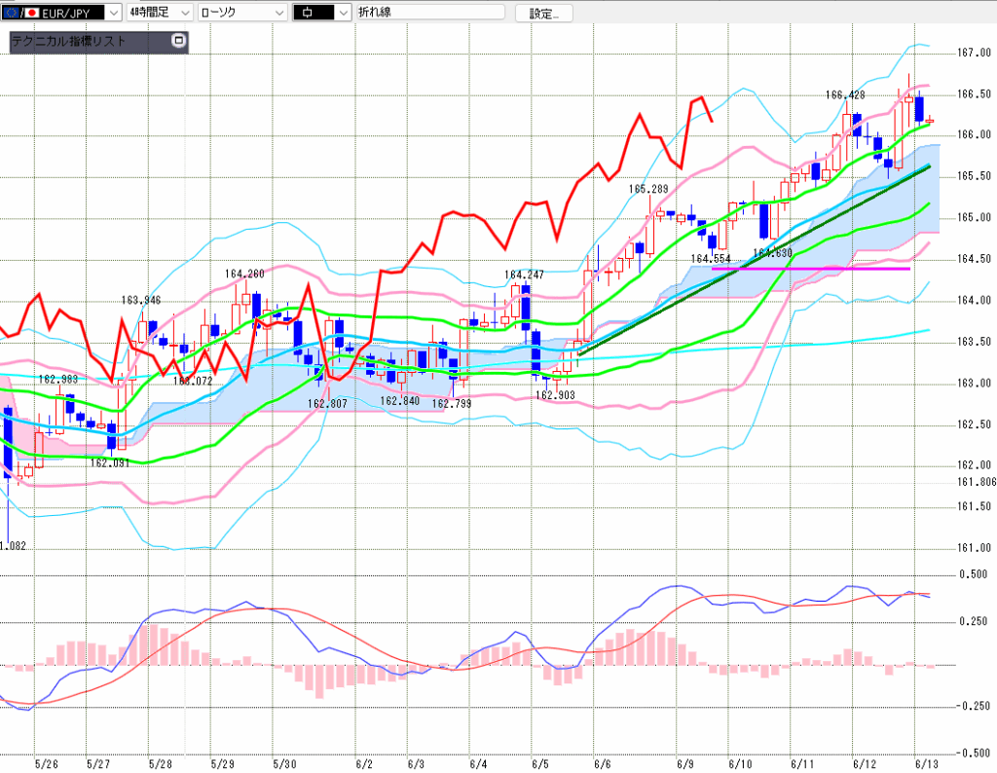997x773 pixels.
Task: Click the EU flag icon in pair selector
Action: point(10,13)
